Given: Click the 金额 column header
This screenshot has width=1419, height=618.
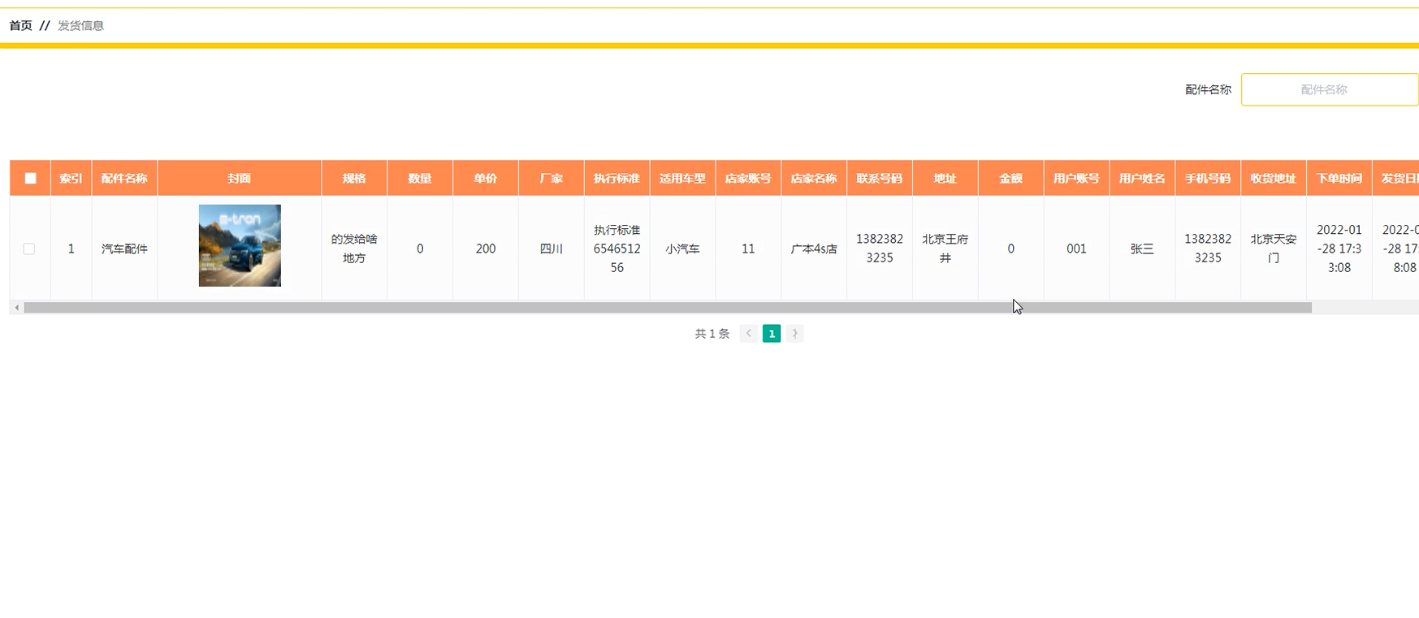Looking at the screenshot, I should point(1011,179).
